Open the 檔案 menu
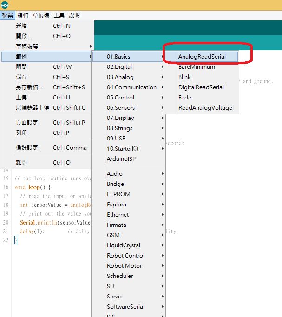Viewport: 282px width, 317px height. [7, 15]
